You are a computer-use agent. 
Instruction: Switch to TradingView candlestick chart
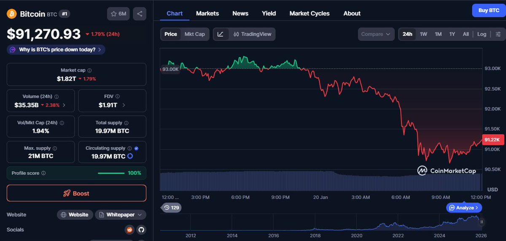click(252, 34)
